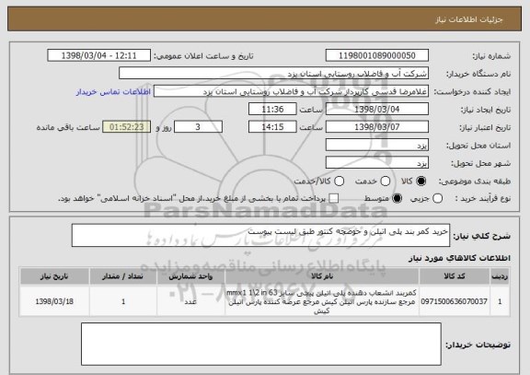The image size is (530, 375).
Task: Click the validity time field 14:15
Action: tap(272, 127)
